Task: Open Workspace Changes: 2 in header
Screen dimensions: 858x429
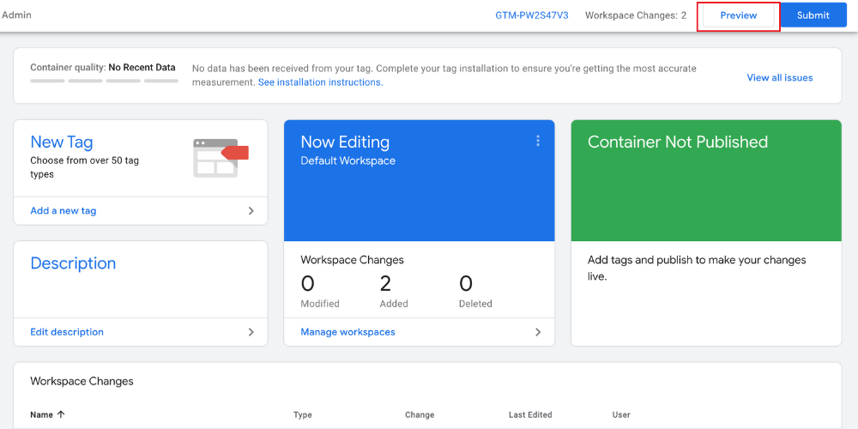Action: coord(635,15)
